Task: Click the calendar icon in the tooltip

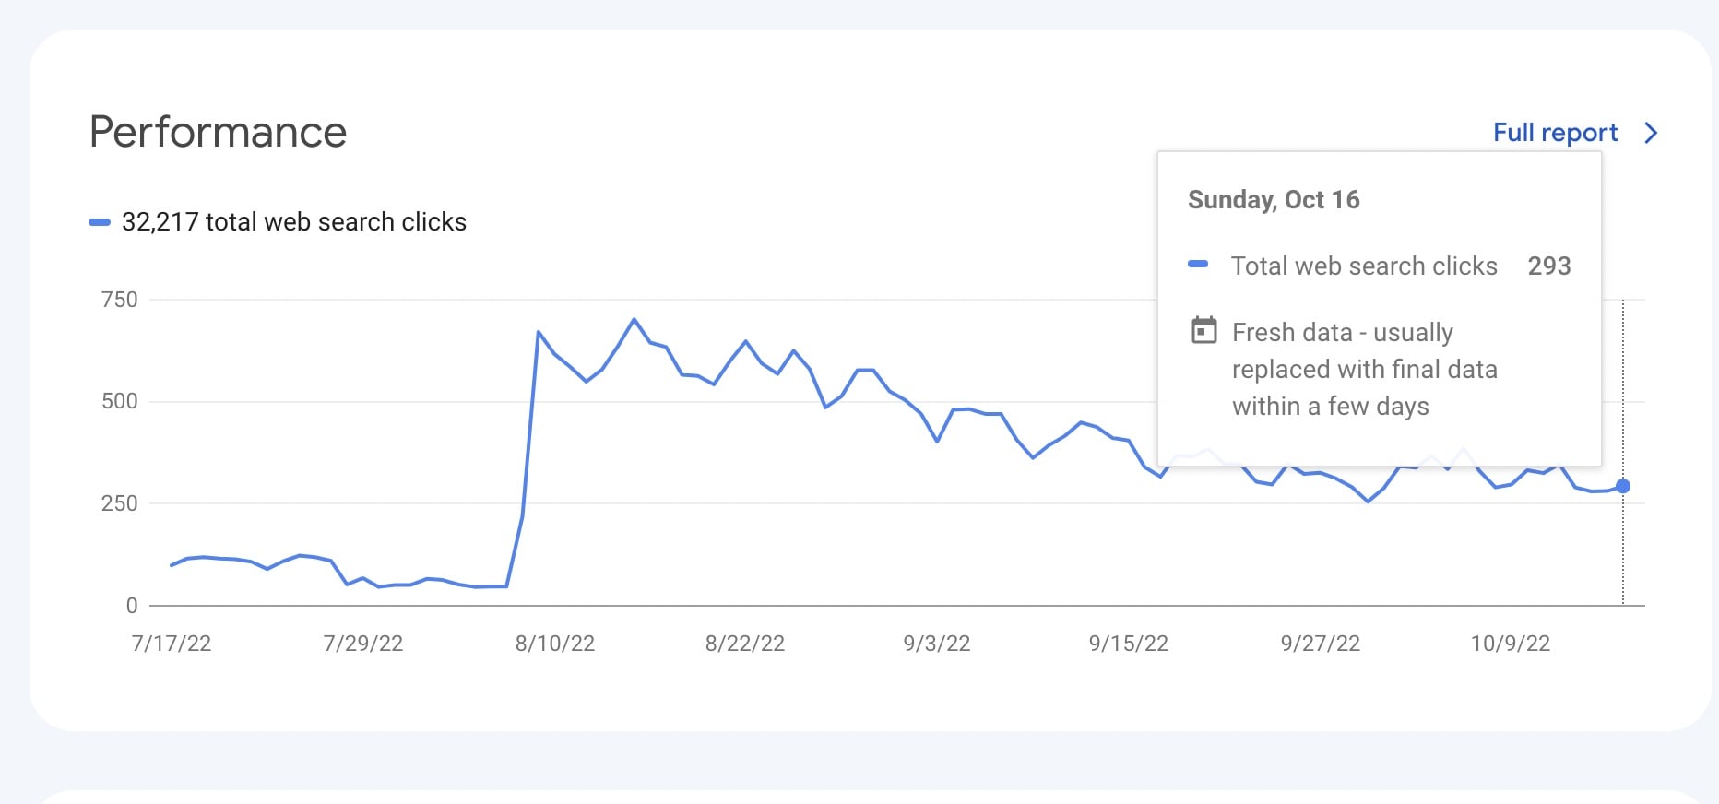Action: coord(1204,330)
